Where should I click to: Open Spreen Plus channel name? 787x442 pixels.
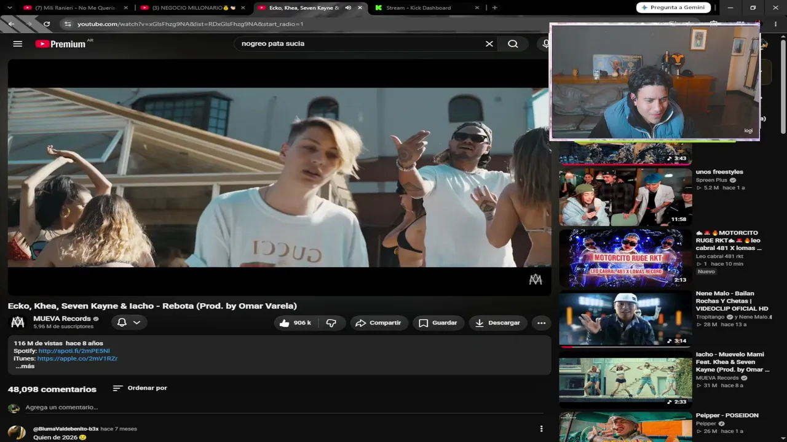[x=711, y=180]
